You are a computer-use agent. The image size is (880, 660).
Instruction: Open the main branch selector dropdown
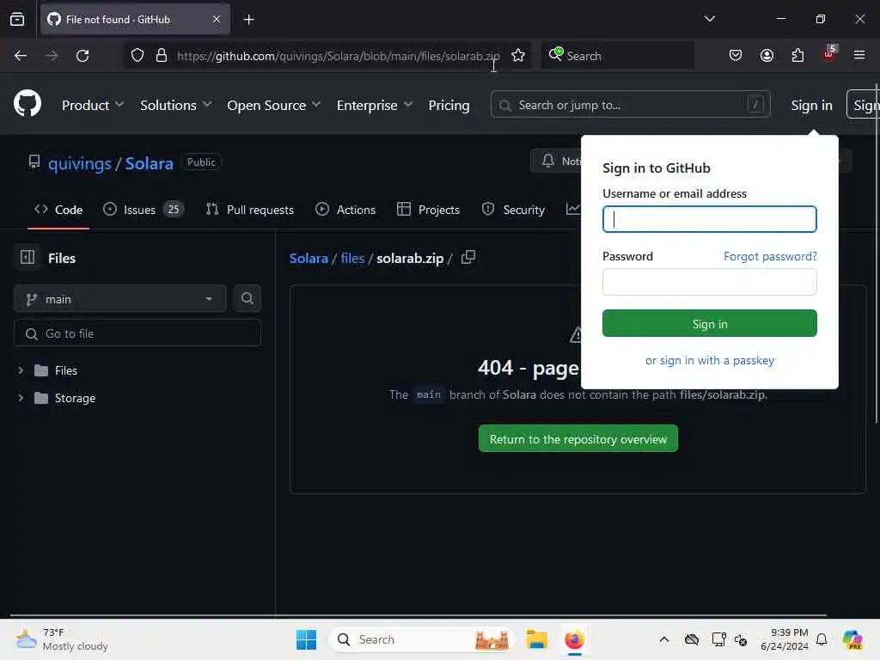point(120,298)
